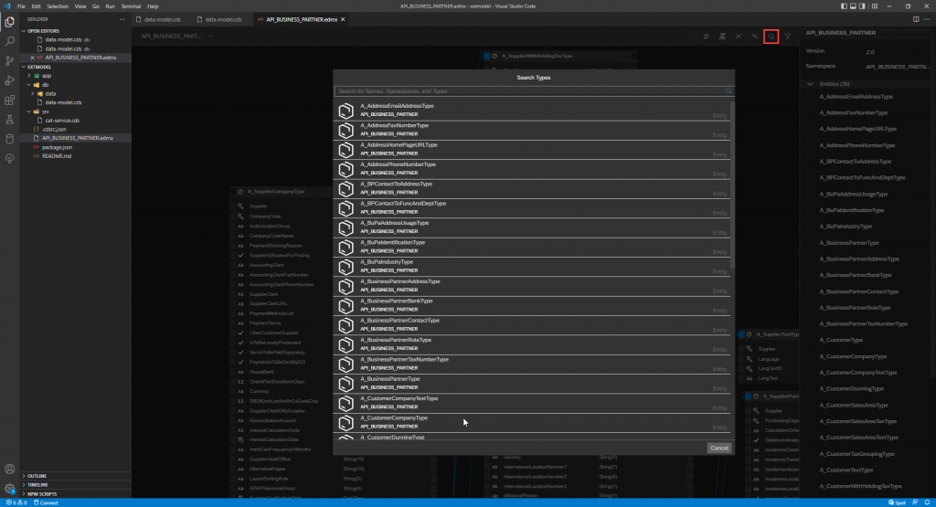The image size is (936, 507).
Task: Open the Terminal menu
Action: click(131, 6)
